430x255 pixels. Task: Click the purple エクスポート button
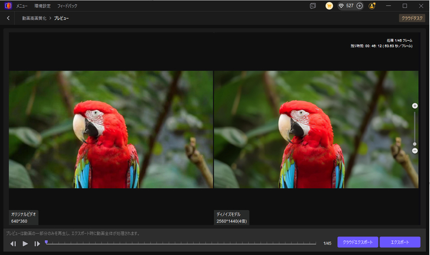click(400, 242)
